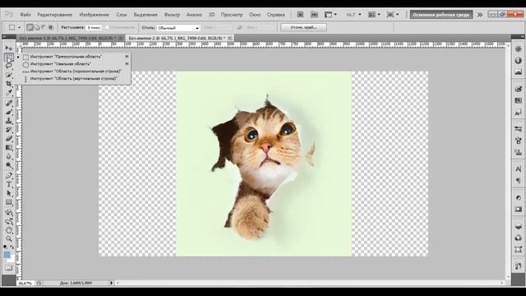
Task: Launch Mini Bridge from the application bar
Action: (314, 15)
